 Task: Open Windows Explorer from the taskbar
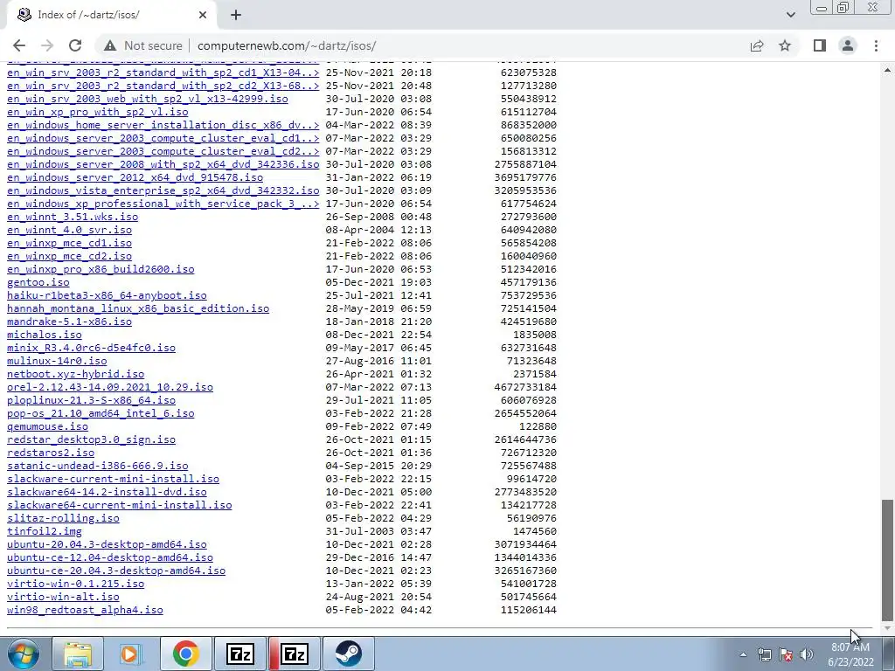point(78,654)
